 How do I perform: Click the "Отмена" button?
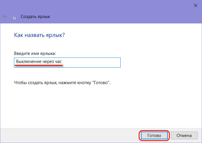coord(184,135)
